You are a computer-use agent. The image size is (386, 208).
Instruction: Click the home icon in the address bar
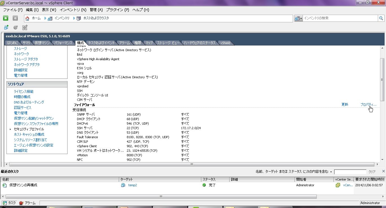[27, 18]
